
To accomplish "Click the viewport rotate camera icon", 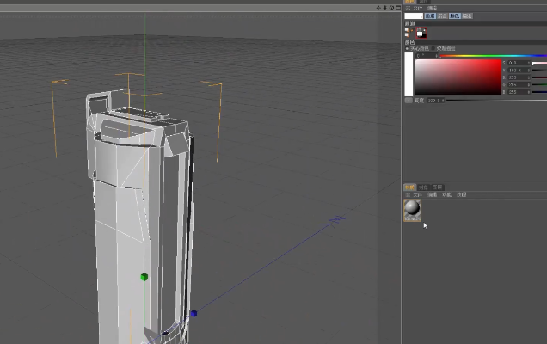I will coord(391,8).
